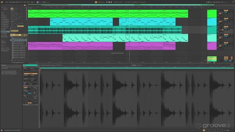Select the Audio Effects category in browser
The width and height of the screenshot is (235, 132).
click(x=6, y=21)
